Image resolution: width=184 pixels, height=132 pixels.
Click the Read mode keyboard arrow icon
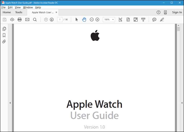click(143, 20)
